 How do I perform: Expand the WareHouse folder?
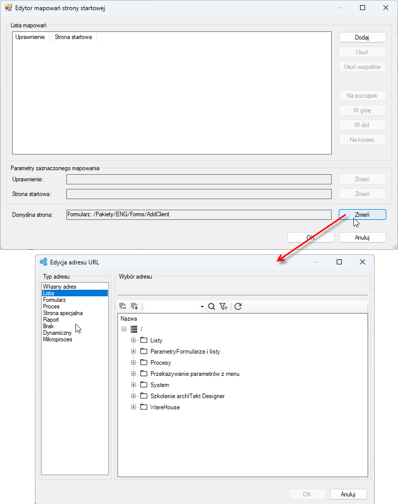[x=133, y=407]
